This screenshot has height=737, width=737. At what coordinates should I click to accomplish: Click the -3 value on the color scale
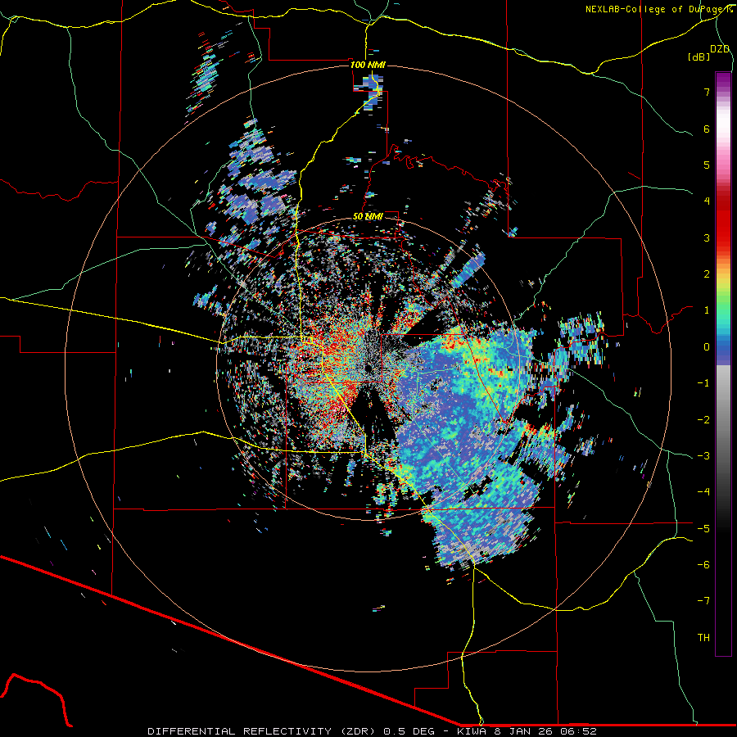703,456
